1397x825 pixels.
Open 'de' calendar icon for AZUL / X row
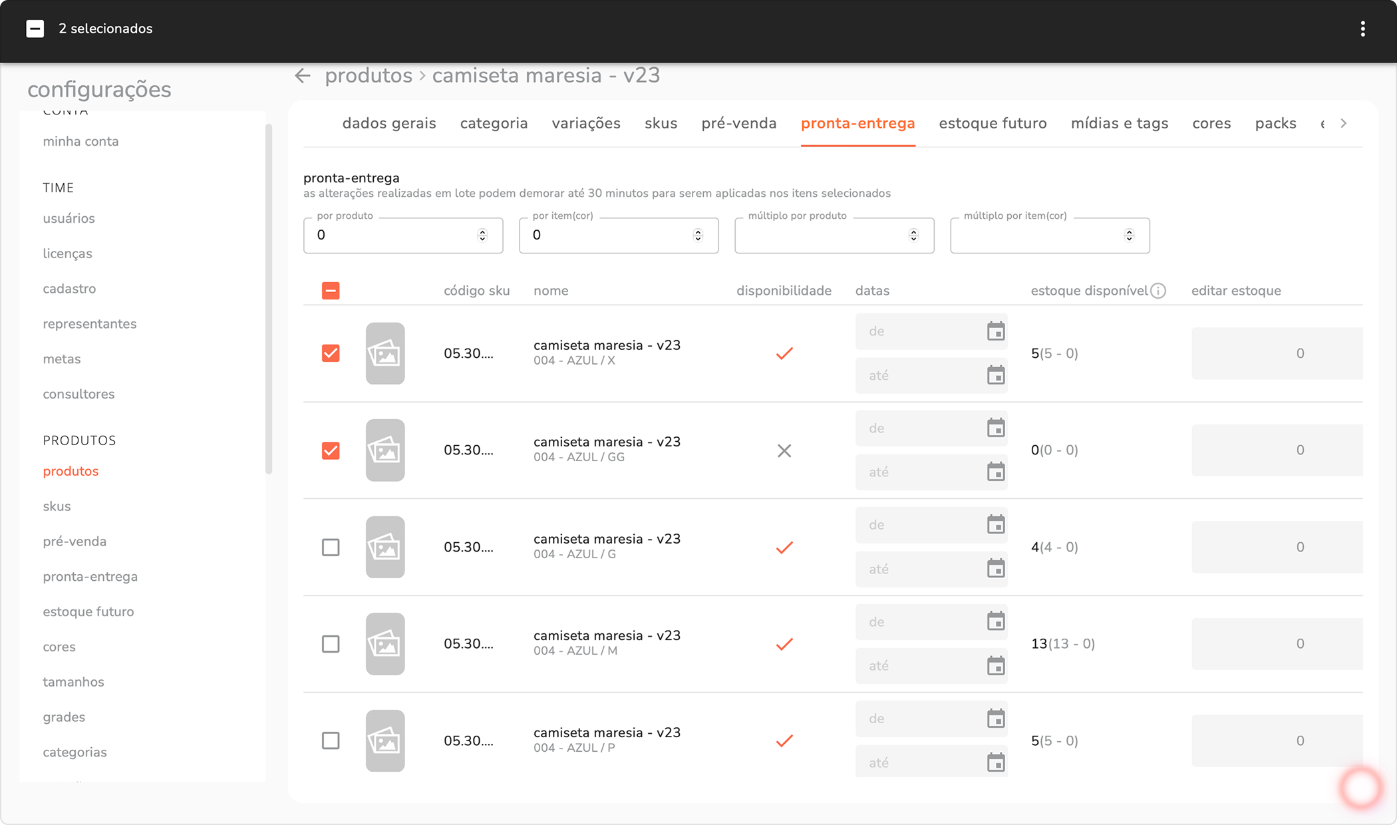tap(995, 331)
